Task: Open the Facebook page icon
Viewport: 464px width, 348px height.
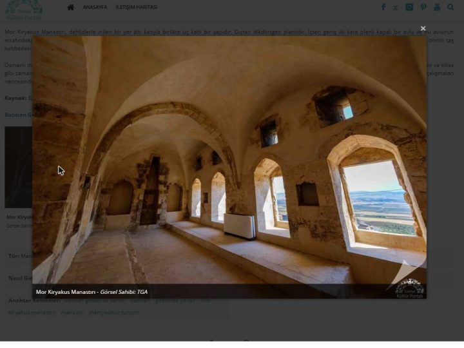Action: tap(383, 7)
